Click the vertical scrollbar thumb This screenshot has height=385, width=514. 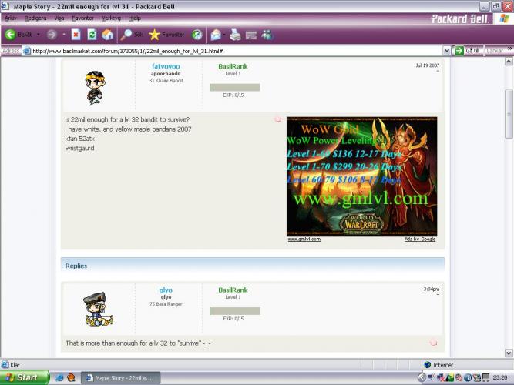tap(509, 114)
